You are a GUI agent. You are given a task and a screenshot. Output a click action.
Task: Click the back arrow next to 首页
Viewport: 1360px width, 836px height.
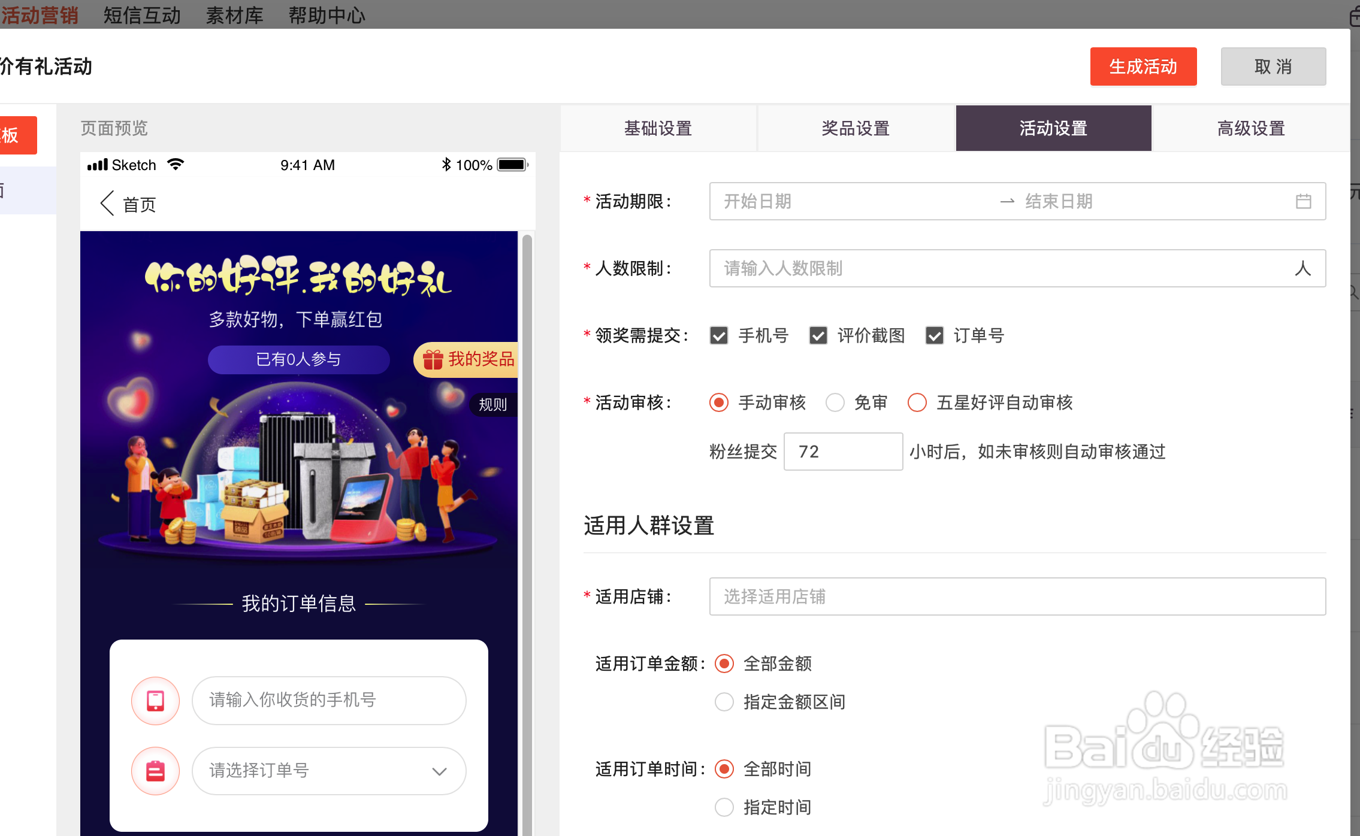click(107, 204)
